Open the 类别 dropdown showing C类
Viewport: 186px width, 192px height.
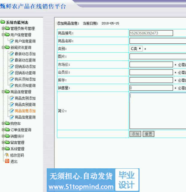click(x=136, y=49)
